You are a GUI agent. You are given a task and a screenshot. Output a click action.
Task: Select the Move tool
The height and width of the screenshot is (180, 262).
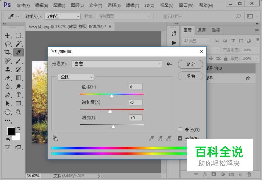coord(7,36)
